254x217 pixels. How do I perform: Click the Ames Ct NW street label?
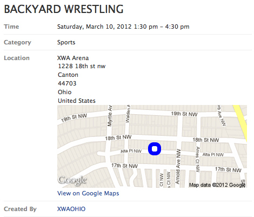pos(198,159)
